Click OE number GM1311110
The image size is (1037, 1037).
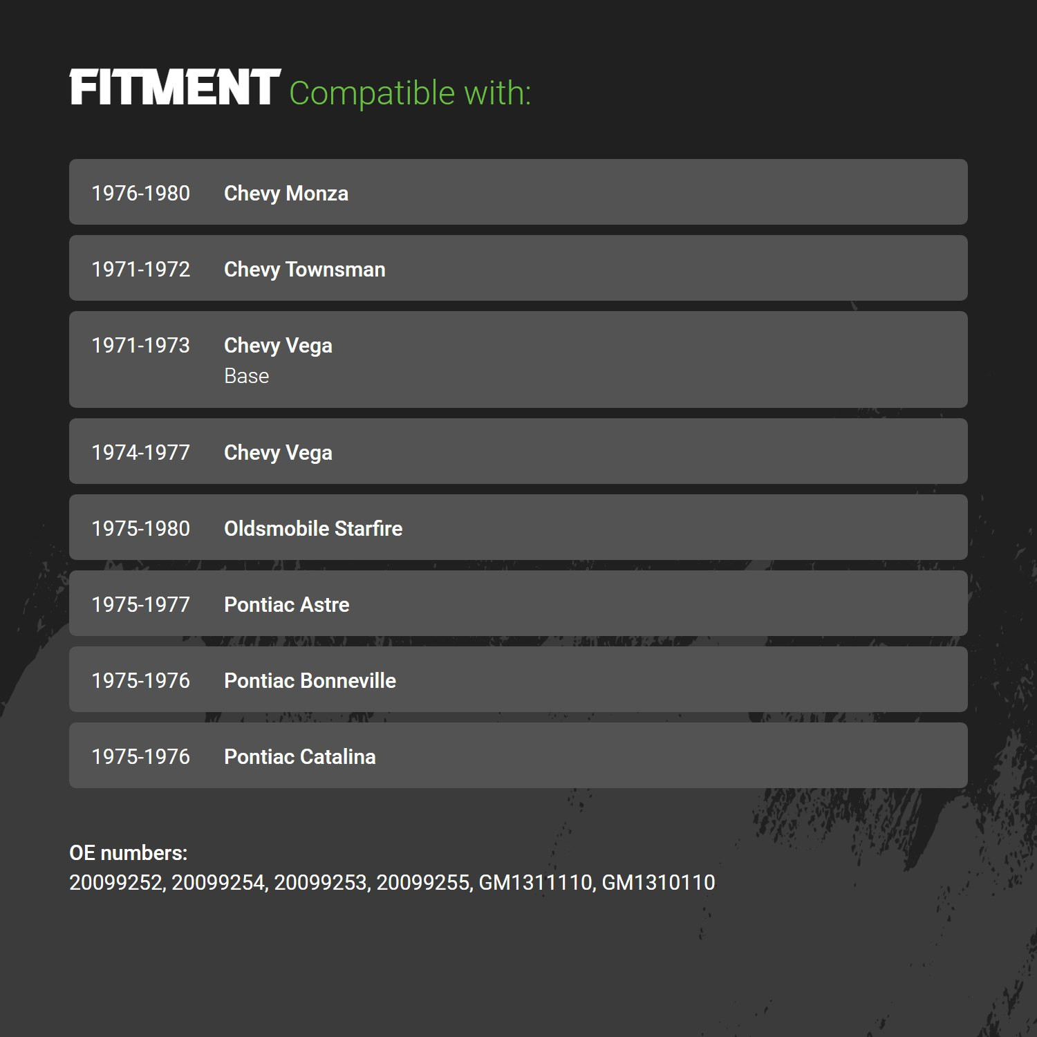coord(535,883)
